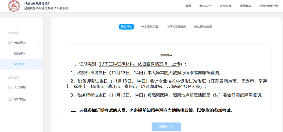Click the 个人信息 ID card icon
This screenshot has height=132, width=283.
[x=10, y=87]
